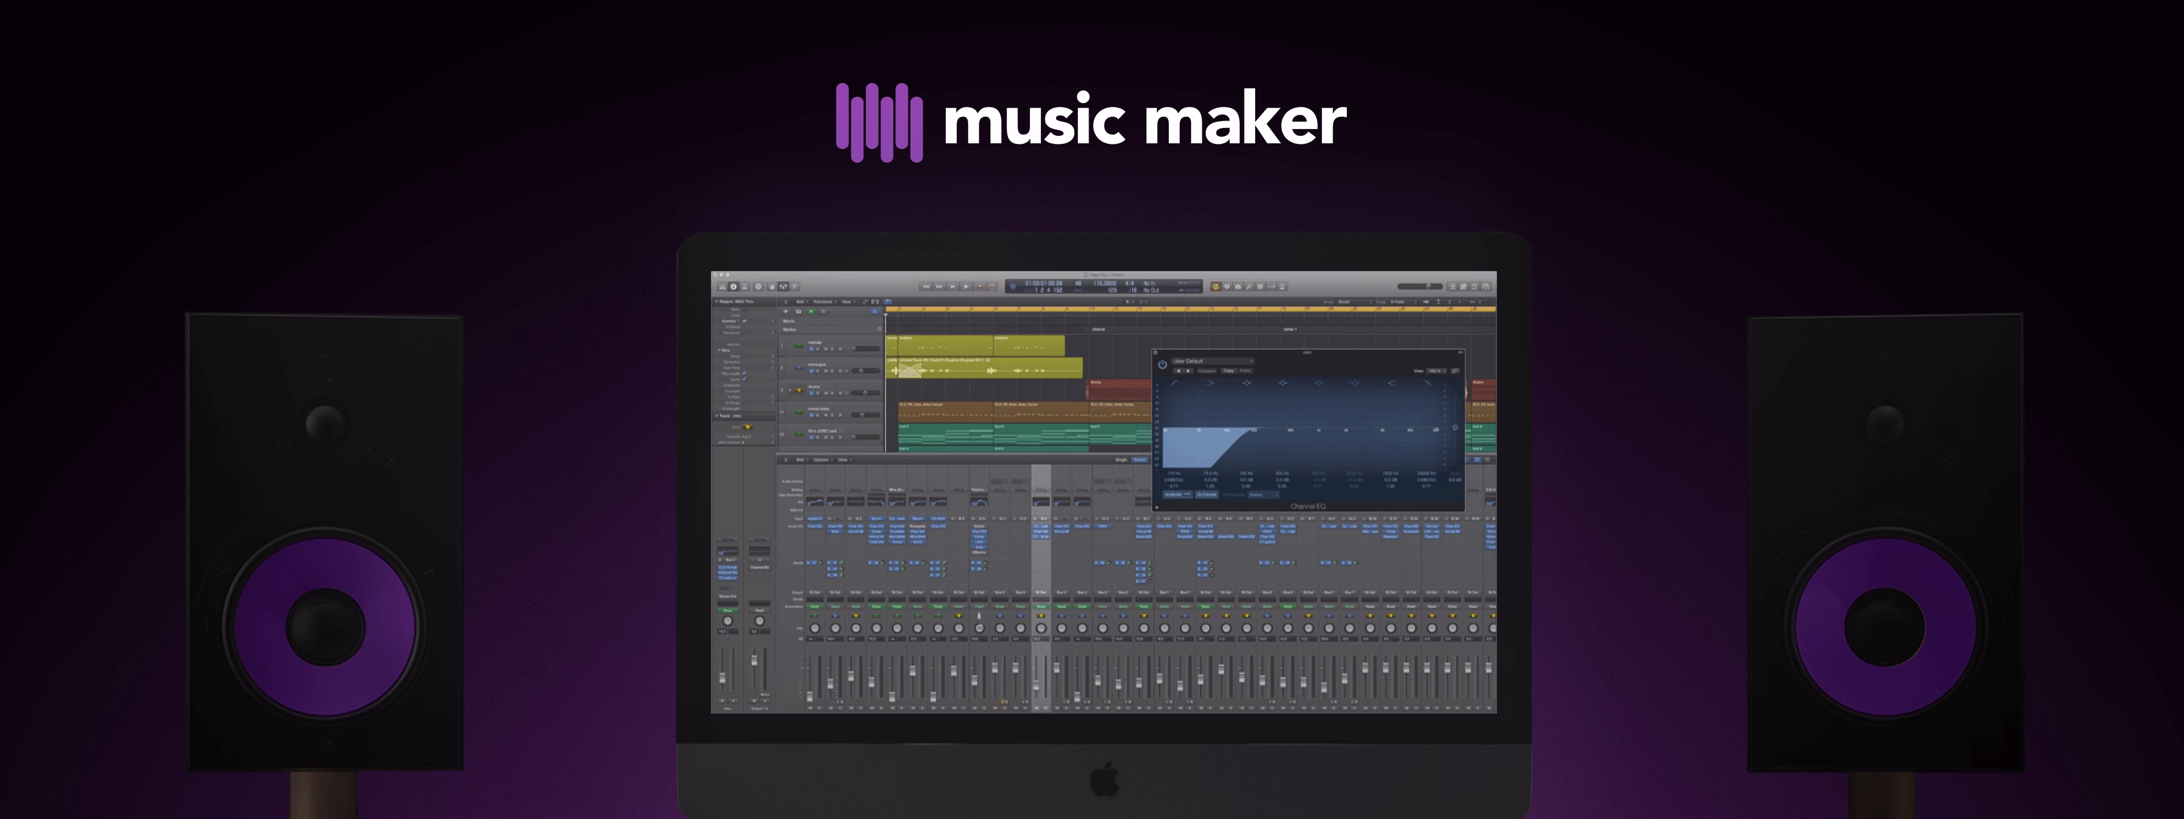This screenshot has width=2184, height=819.
Task: Open the Functions menu in tracks area
Action: pyautogui.click(x=822, y=302)
